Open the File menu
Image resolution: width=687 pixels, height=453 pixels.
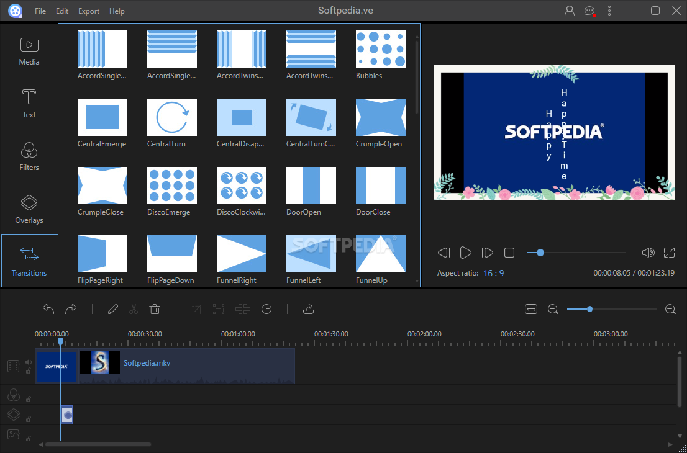point(40,11)
